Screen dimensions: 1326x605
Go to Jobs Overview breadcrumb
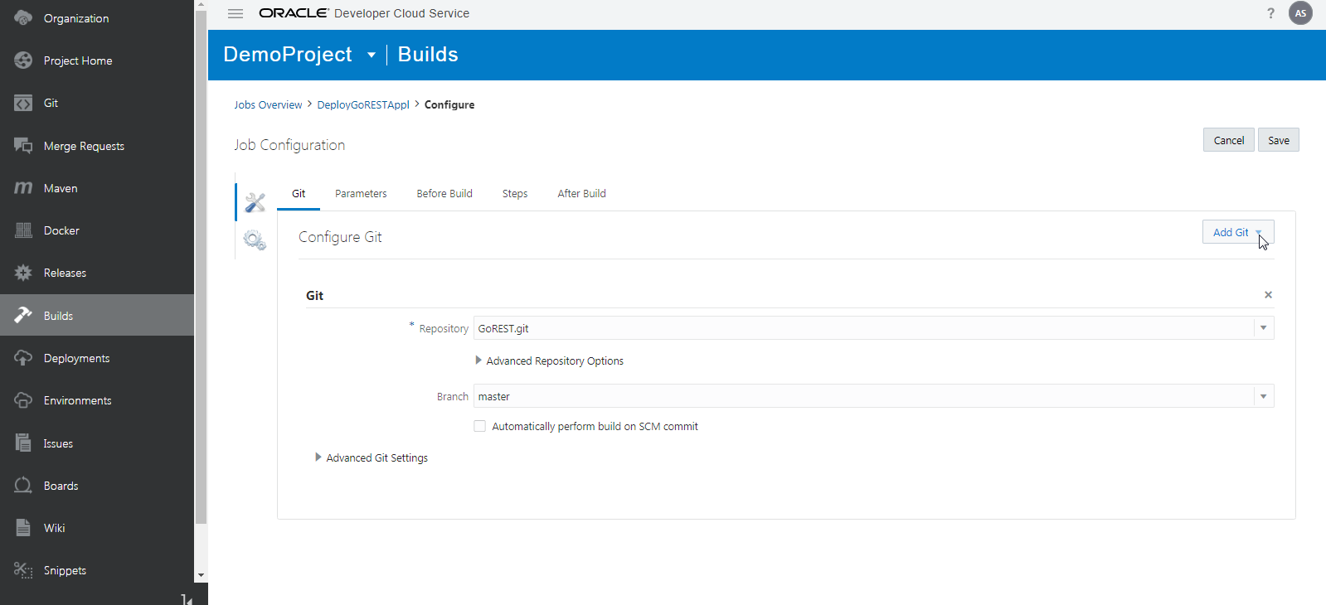tap(268, 105)
